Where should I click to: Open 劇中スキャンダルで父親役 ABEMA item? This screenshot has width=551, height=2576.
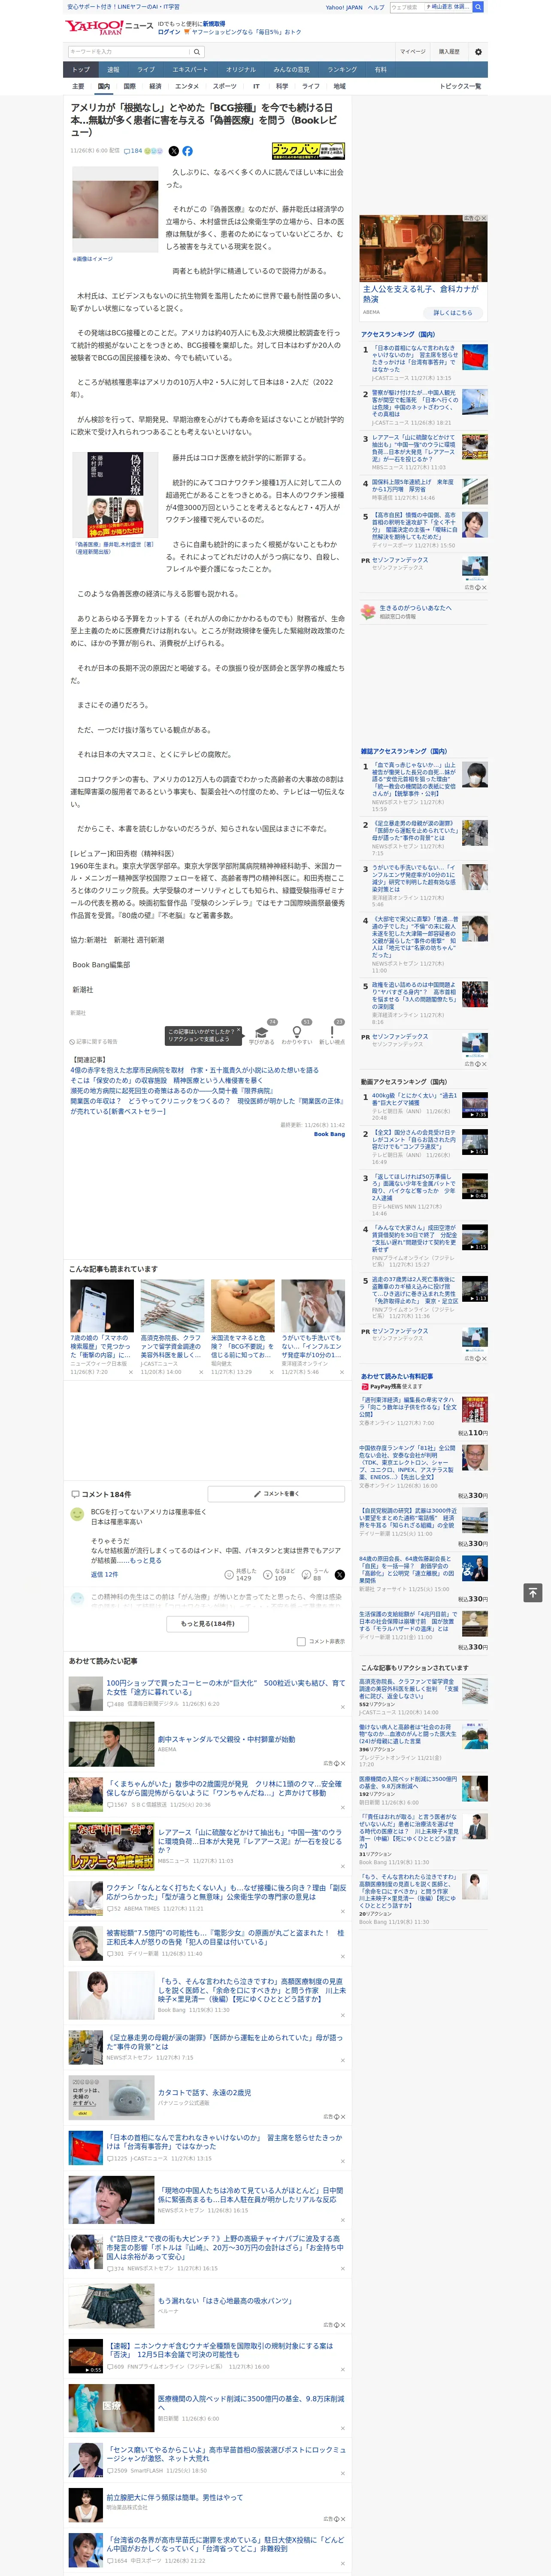point(226,1739)
